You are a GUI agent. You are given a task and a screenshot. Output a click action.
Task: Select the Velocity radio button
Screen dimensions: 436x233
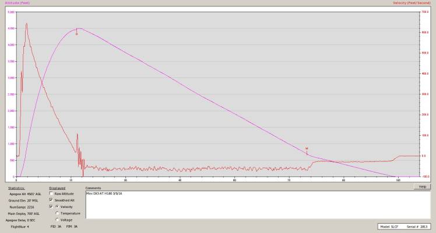coord(57,206)
